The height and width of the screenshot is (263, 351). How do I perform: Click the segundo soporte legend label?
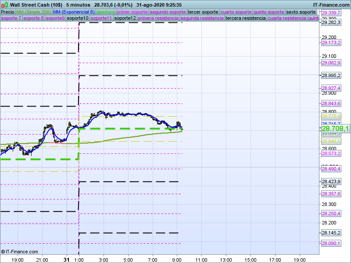pos(168,12)
